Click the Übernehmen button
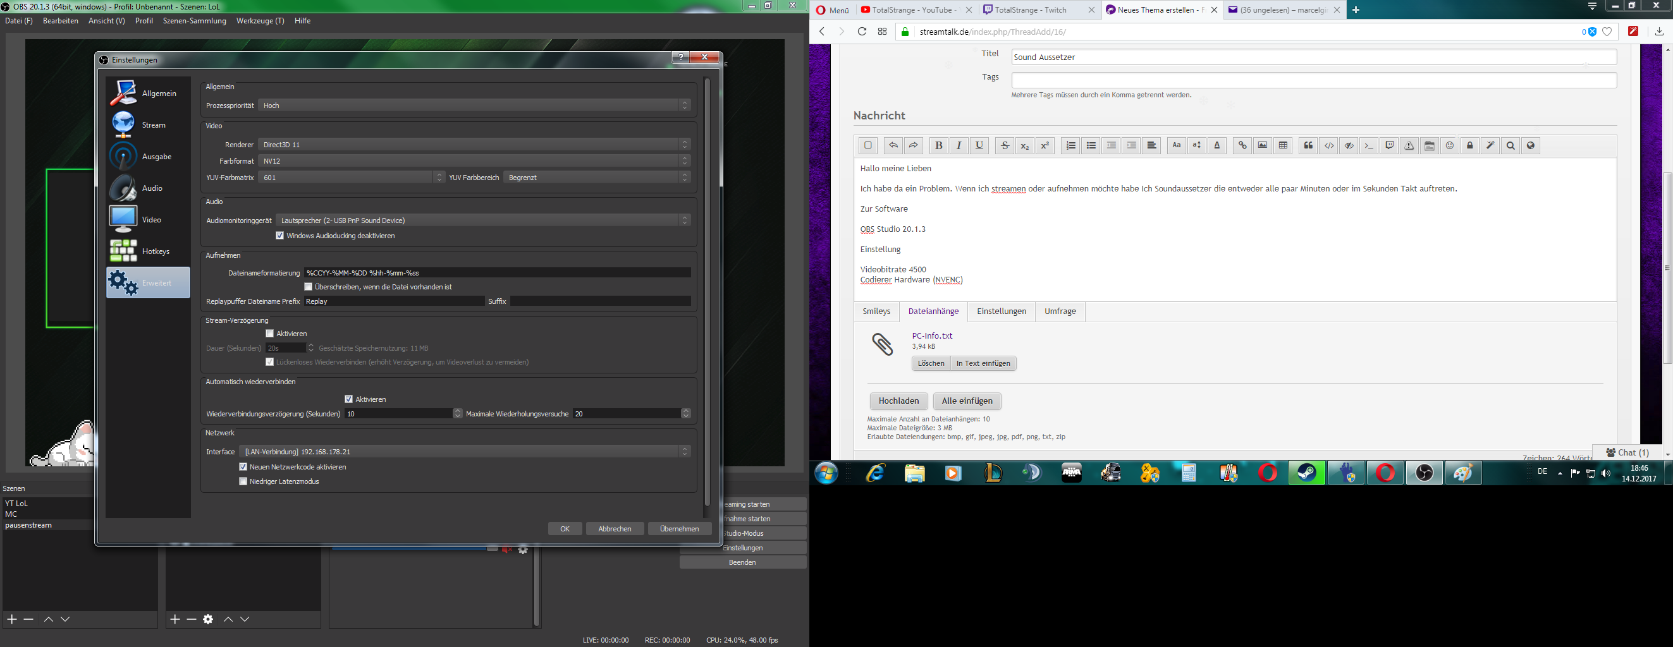Viewport: 1673px width, 647px height. coord(679,529)
